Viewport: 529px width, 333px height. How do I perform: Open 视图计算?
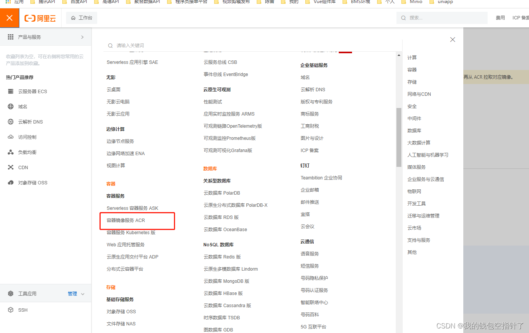click(116, 166)
